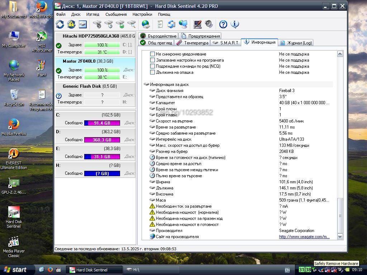
Task: Open the Съобщения menu
Action: [116, 14]
